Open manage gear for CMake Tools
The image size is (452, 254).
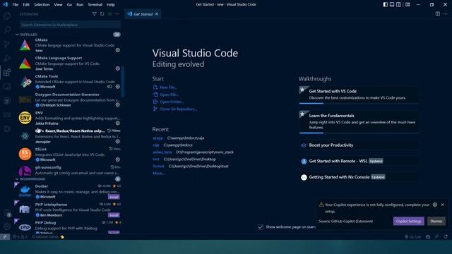[x=118, y=86]
